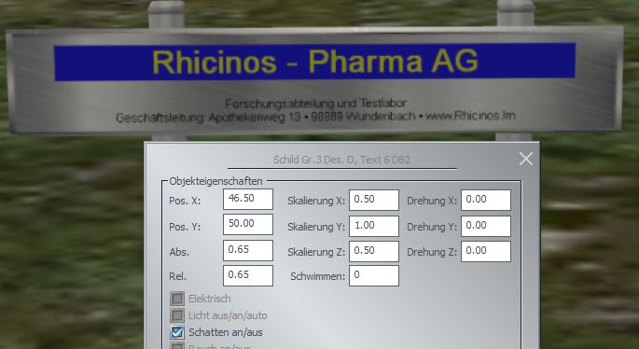Image resolution: width=639 pixels, height=349 pixels.
Task: Click the Schwimmen value field
Action: pyautogui.click(x=374, y=275)
